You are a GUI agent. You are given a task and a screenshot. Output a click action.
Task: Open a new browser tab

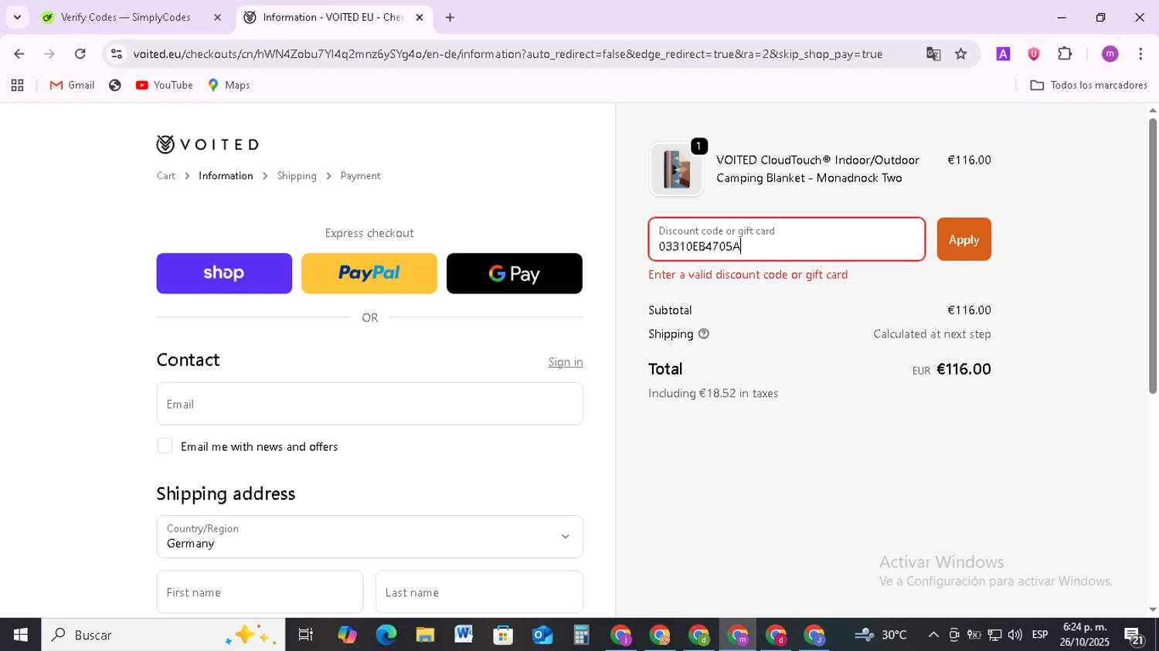tap(450, 17)
